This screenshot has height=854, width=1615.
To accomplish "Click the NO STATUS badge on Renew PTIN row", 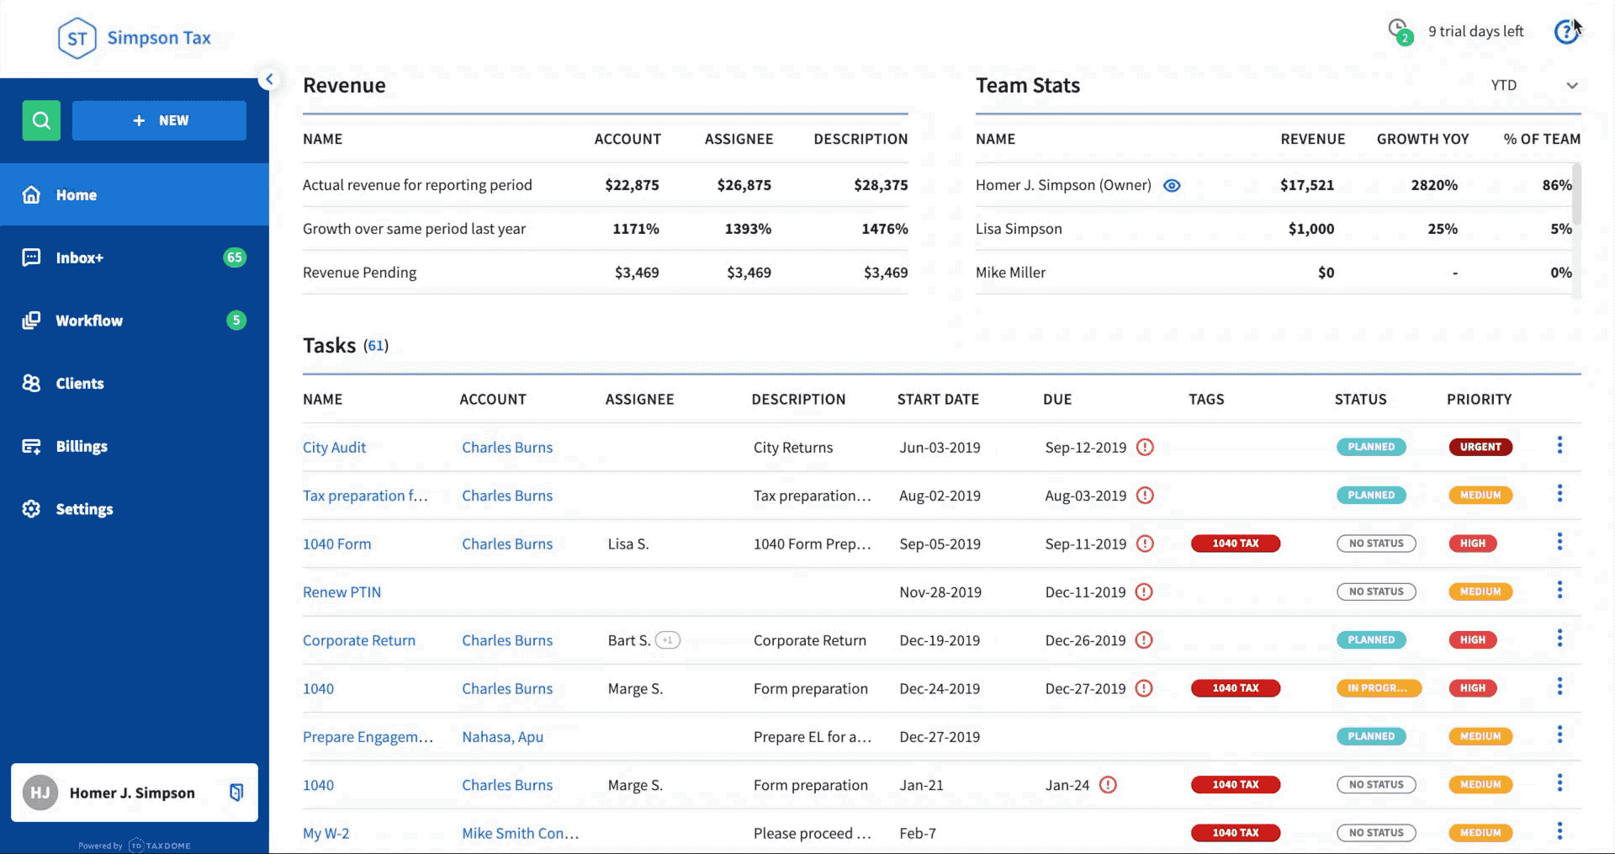I will click(1376, 591).
